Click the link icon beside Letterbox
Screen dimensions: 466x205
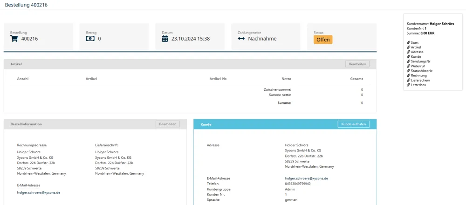(408, 85)
